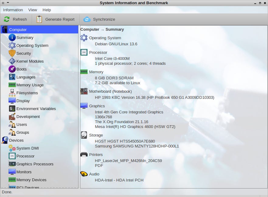Click the Graphics monitor icon in the summary
Viewport: 268px width, 197px height.
[x=84, y=106]
